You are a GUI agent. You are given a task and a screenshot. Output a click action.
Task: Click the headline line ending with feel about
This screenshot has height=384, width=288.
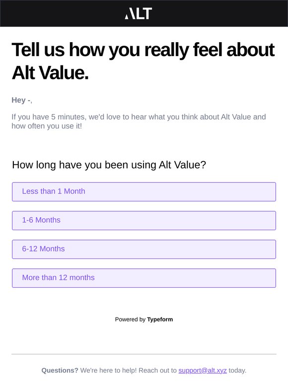[x=143, y=50]
